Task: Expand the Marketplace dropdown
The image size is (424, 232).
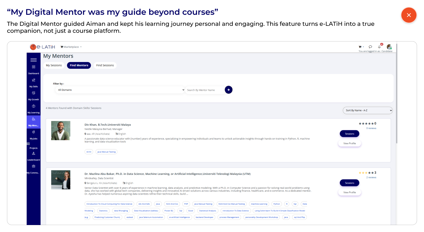Action: 71,47
